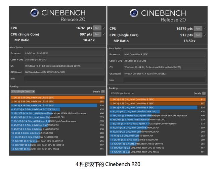Click the Cinebench logo in the right window
This screenshot has width=215, height=170.
[134, 13]
